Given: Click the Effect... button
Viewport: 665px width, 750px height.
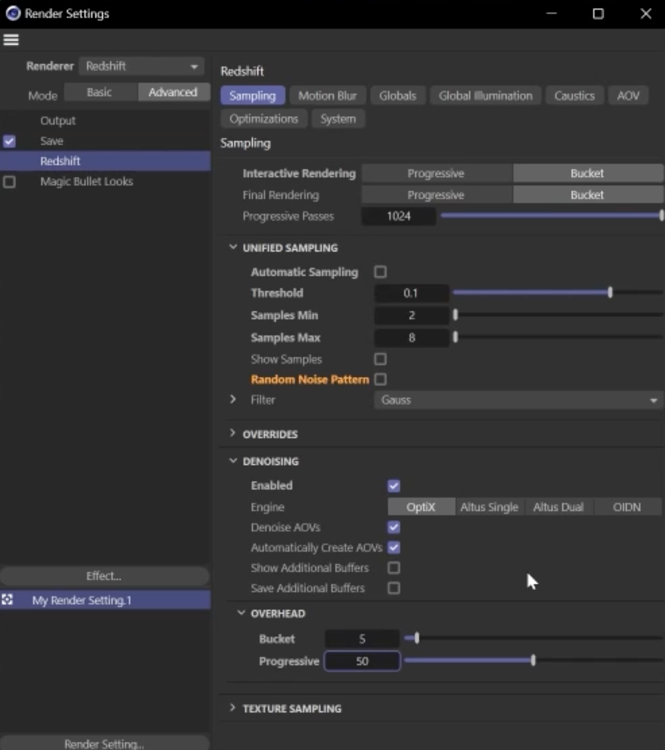Looking at the screenshot, I should pyautogui.click(x=104, y=576).
